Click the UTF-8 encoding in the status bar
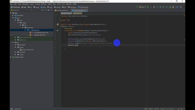195x110 pixels. pyautogui.click(x=156, y=109)
